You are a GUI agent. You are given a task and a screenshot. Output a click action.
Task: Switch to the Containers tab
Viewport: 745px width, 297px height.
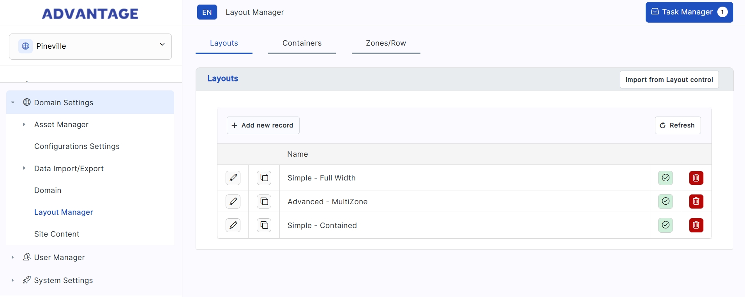coord(302,43)
